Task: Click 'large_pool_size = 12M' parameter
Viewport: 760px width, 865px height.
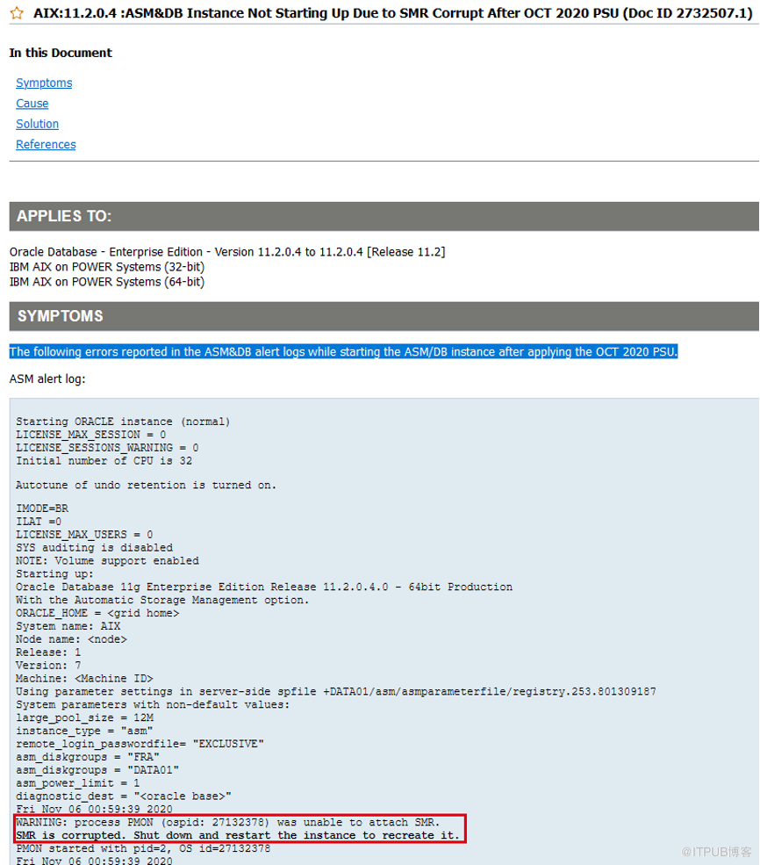Action: tap(85, 718)
